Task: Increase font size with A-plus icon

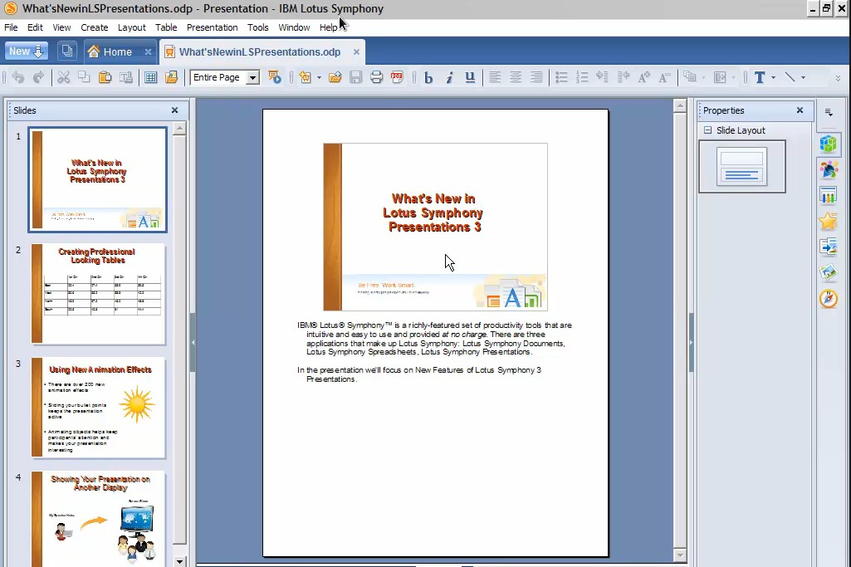Action: [643, 77]
